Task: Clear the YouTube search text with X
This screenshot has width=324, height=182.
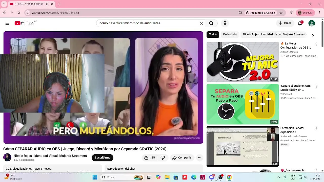Action: pyautogui.click(x=201, y=23)
